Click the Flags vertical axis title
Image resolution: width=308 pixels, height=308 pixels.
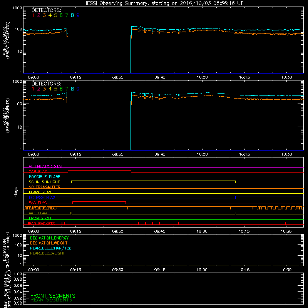(x=16, y=192)
